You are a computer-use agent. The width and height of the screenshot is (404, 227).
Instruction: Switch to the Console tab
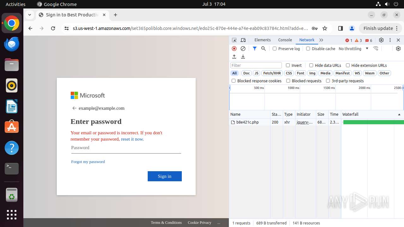(x=285, y=40)
